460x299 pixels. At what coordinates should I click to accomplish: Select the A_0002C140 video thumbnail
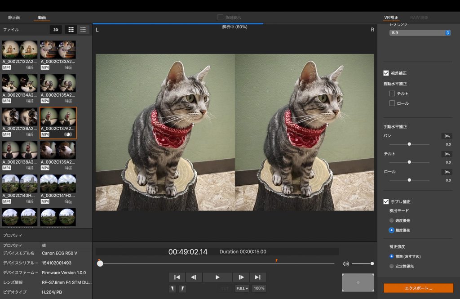(x=19, y=183)
